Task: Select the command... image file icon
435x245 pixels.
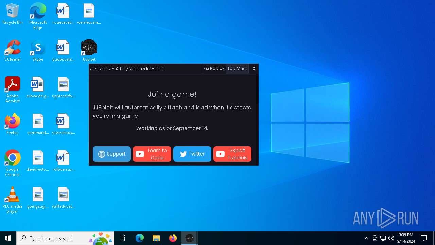Action: 38,125
